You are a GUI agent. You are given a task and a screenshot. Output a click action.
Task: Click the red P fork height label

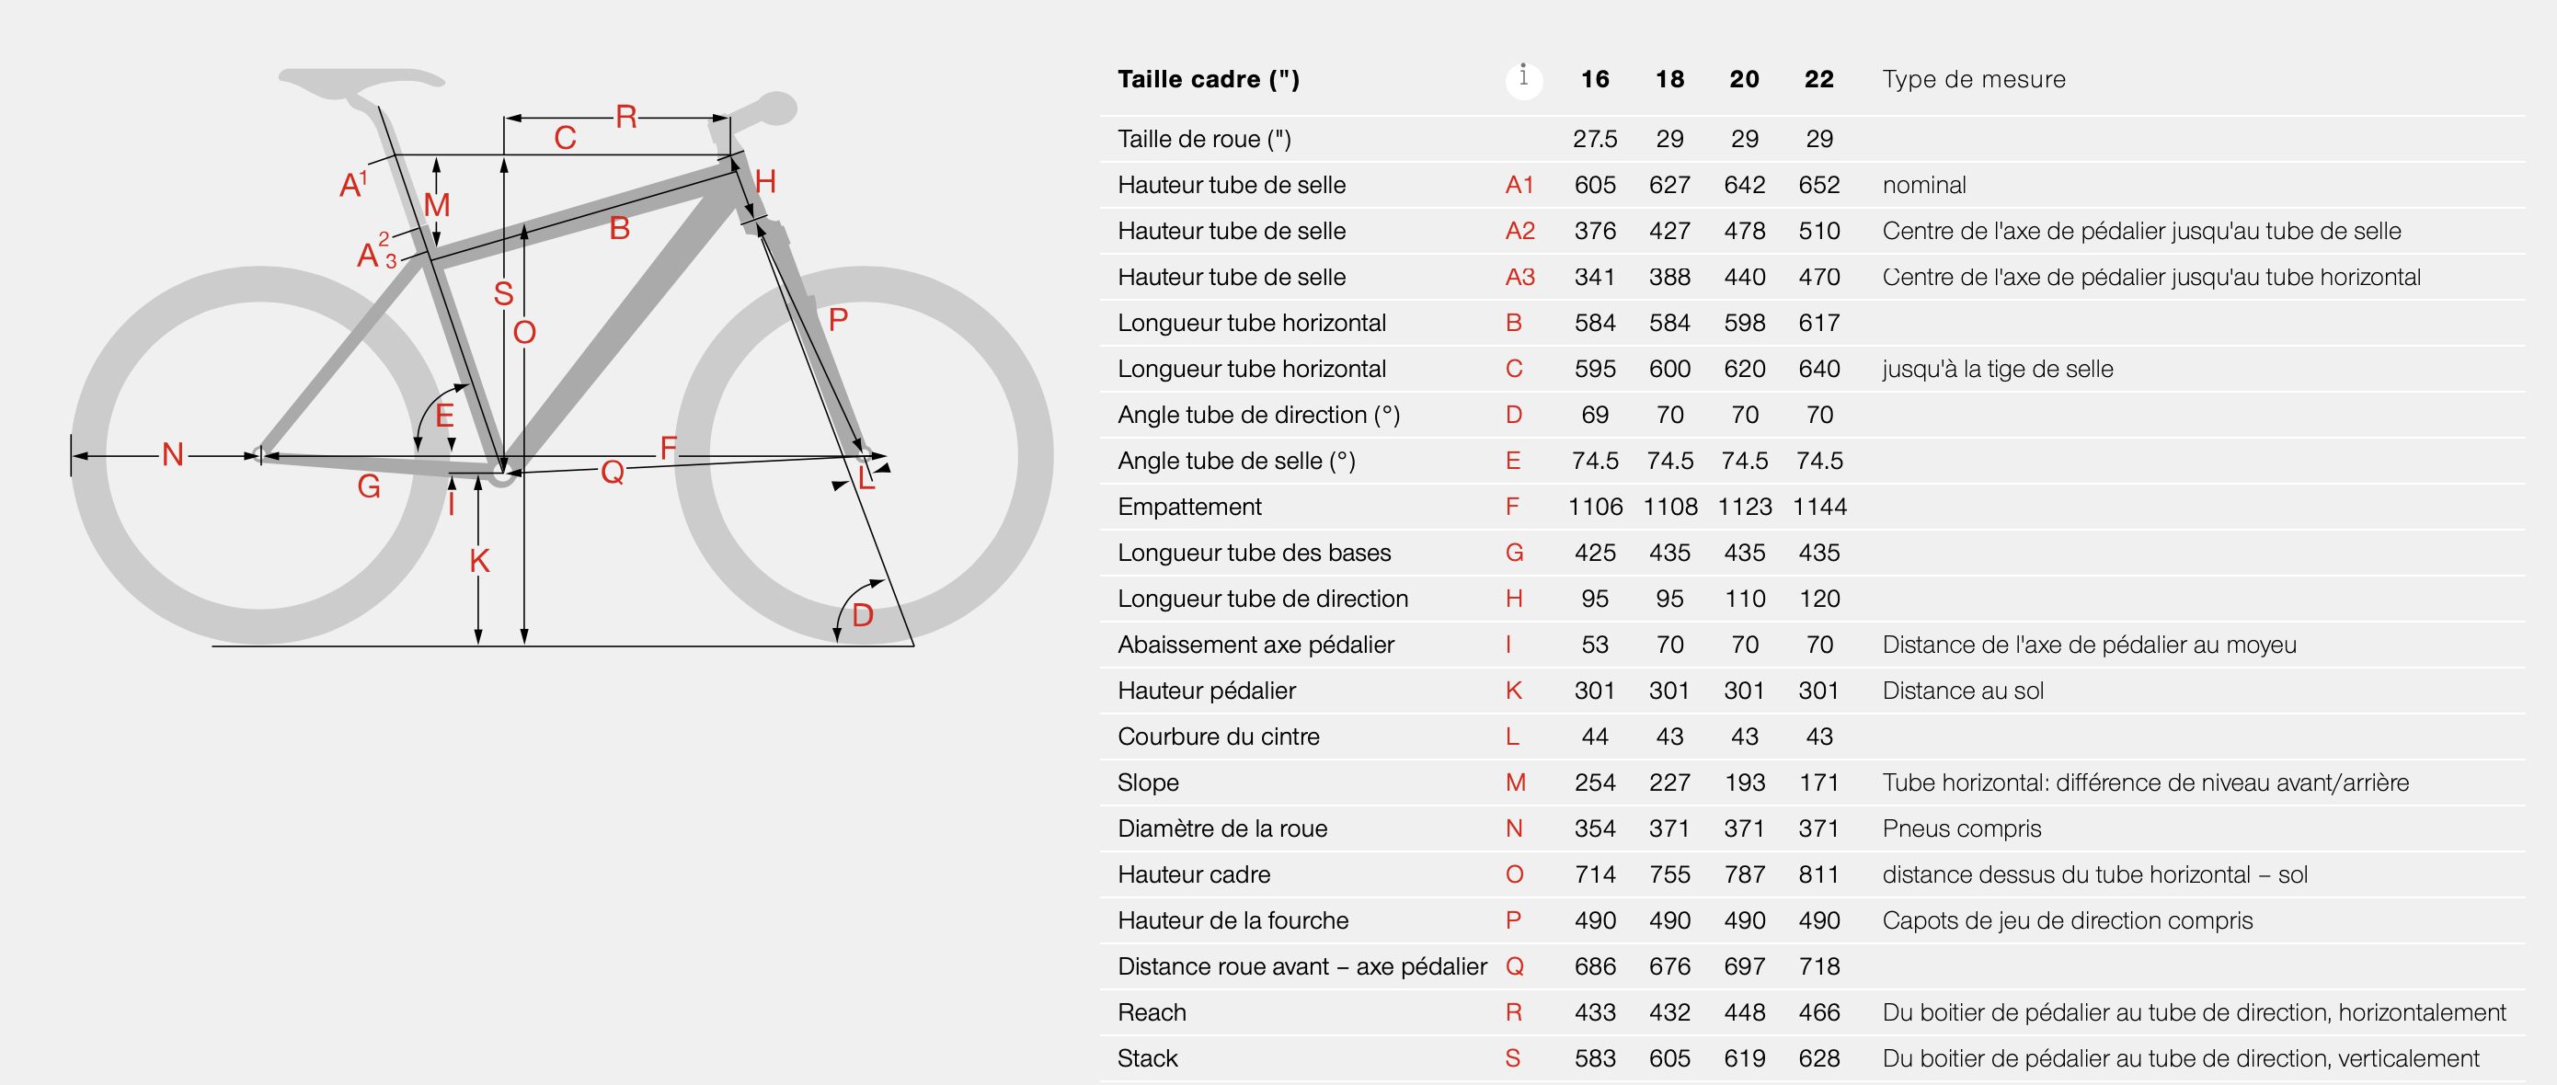pyautogui.click(x=838, y=320)
